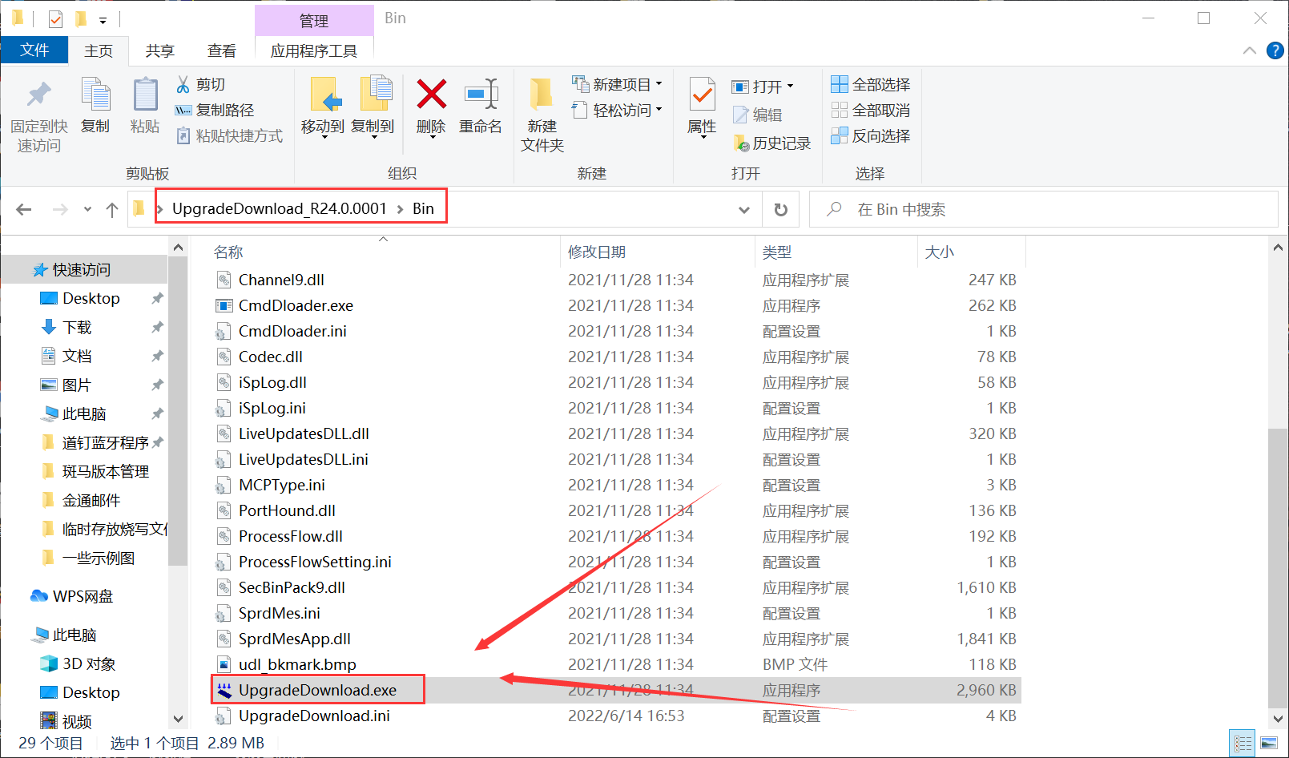This screenshot has width=1289, height=758.
Task: Open recent locations dropdown arrow
Action: 87,209
